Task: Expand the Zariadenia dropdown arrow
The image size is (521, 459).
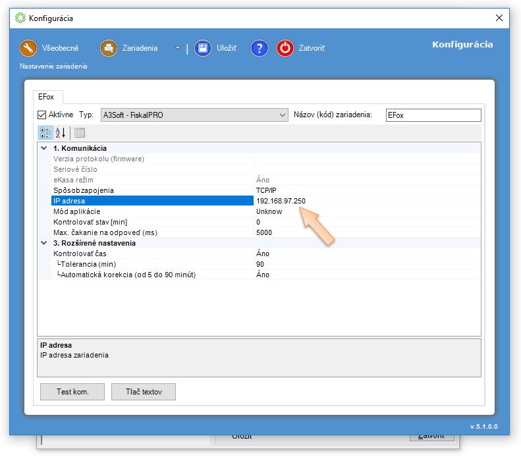Action: (177, 48)
